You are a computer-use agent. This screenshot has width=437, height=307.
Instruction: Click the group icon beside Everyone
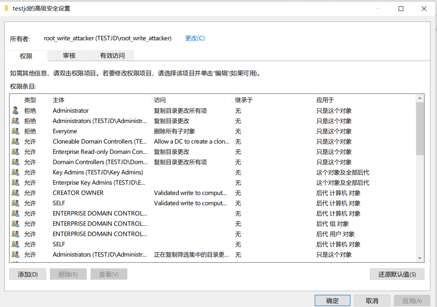coord(15,131)
